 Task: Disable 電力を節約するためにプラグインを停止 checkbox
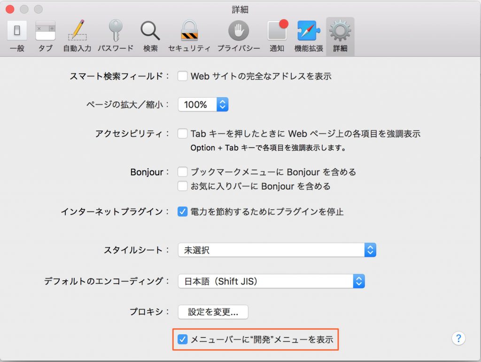183,212
